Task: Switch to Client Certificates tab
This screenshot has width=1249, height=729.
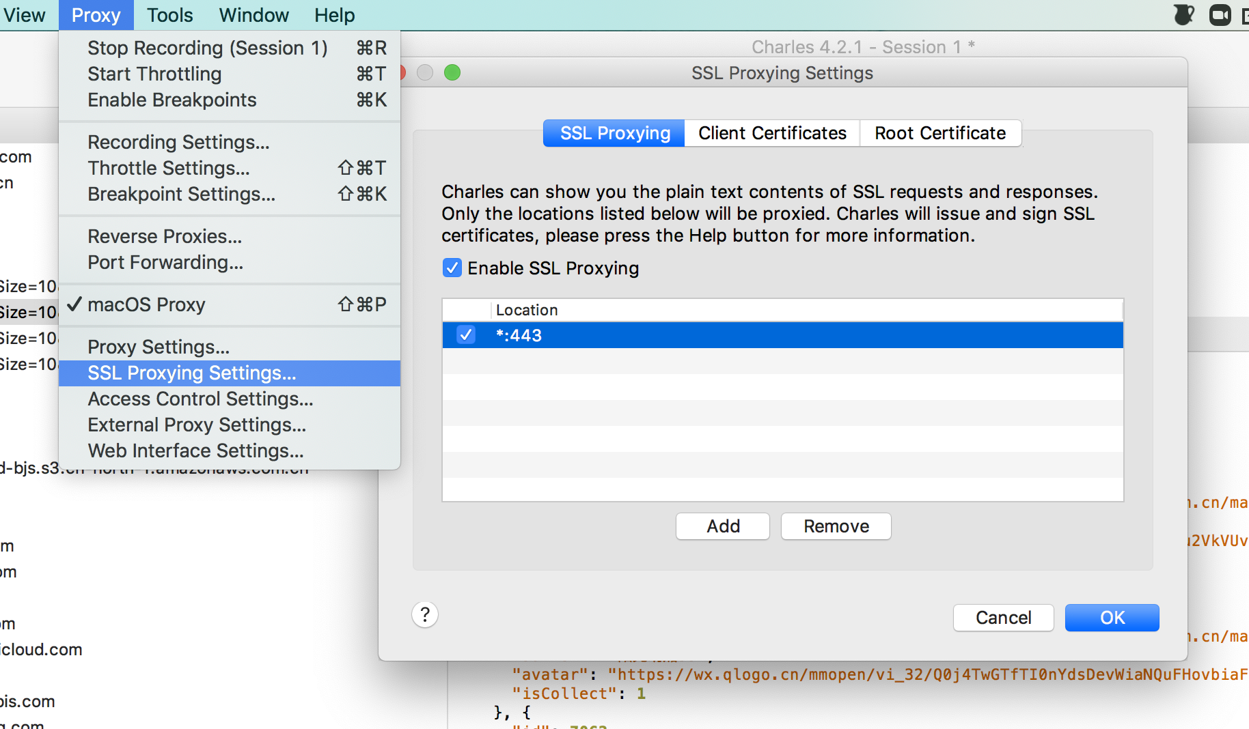Action: click(x=771, y=133)
